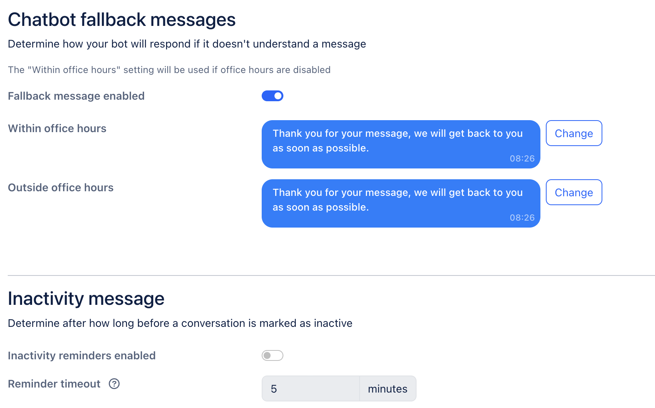Image resolution: width=655 pixels, height=408 pixels.
Task: Click the Reminder timeout label text
Action: (x=54, y=384)
